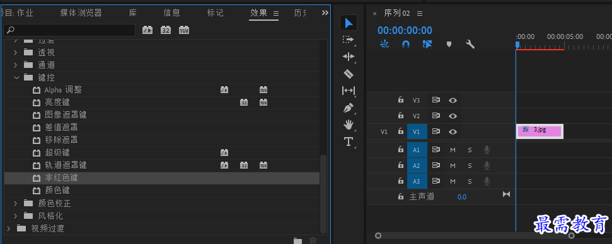
Task: Select the Pen tool
Action: tap(348, 108)
